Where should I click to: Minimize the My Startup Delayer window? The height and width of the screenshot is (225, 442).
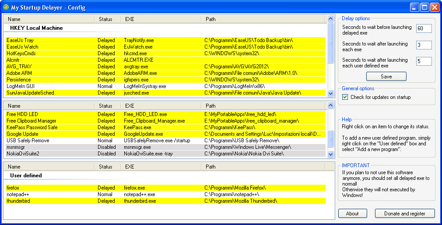point(414,7)
